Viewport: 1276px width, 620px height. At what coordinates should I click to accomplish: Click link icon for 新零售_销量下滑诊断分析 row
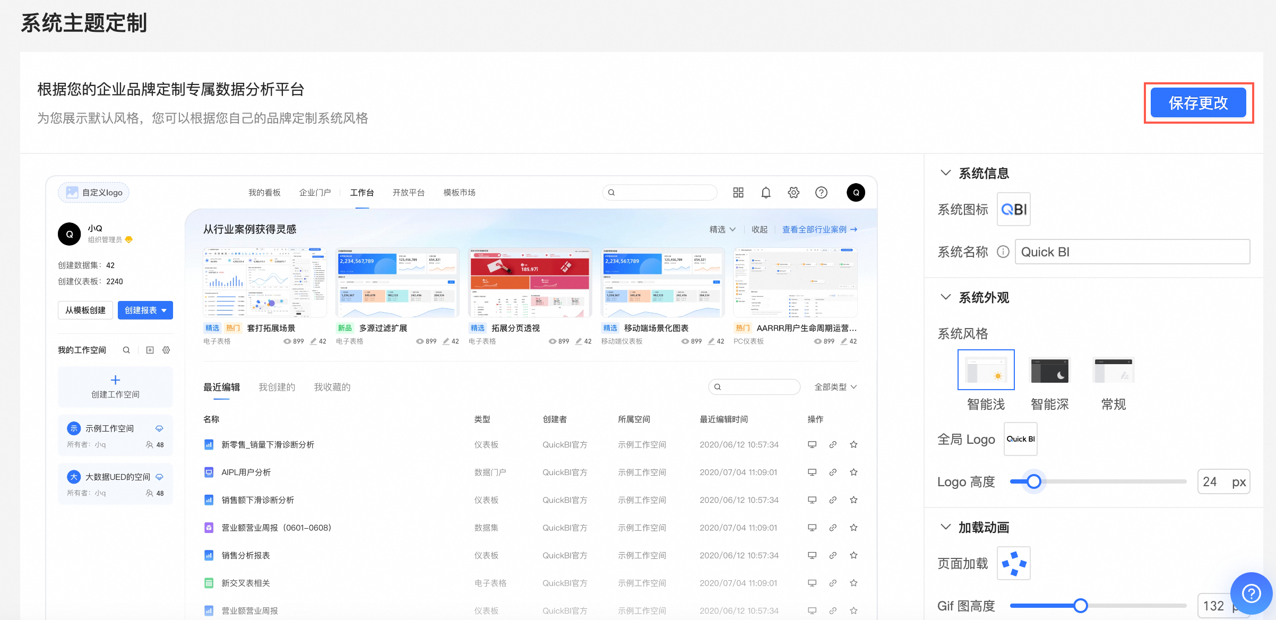[833, 444]
